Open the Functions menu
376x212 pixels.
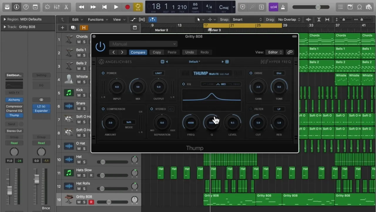pos(98,19)
